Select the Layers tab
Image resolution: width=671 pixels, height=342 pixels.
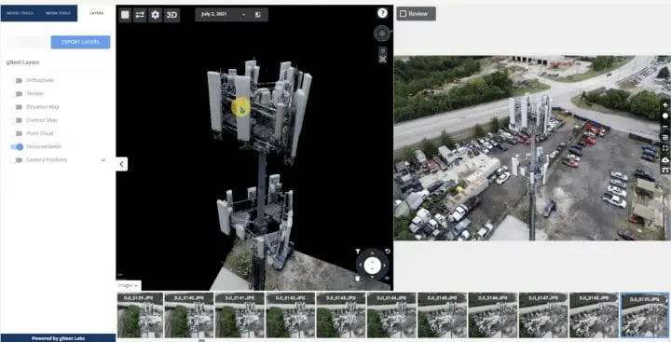(96, 13)
